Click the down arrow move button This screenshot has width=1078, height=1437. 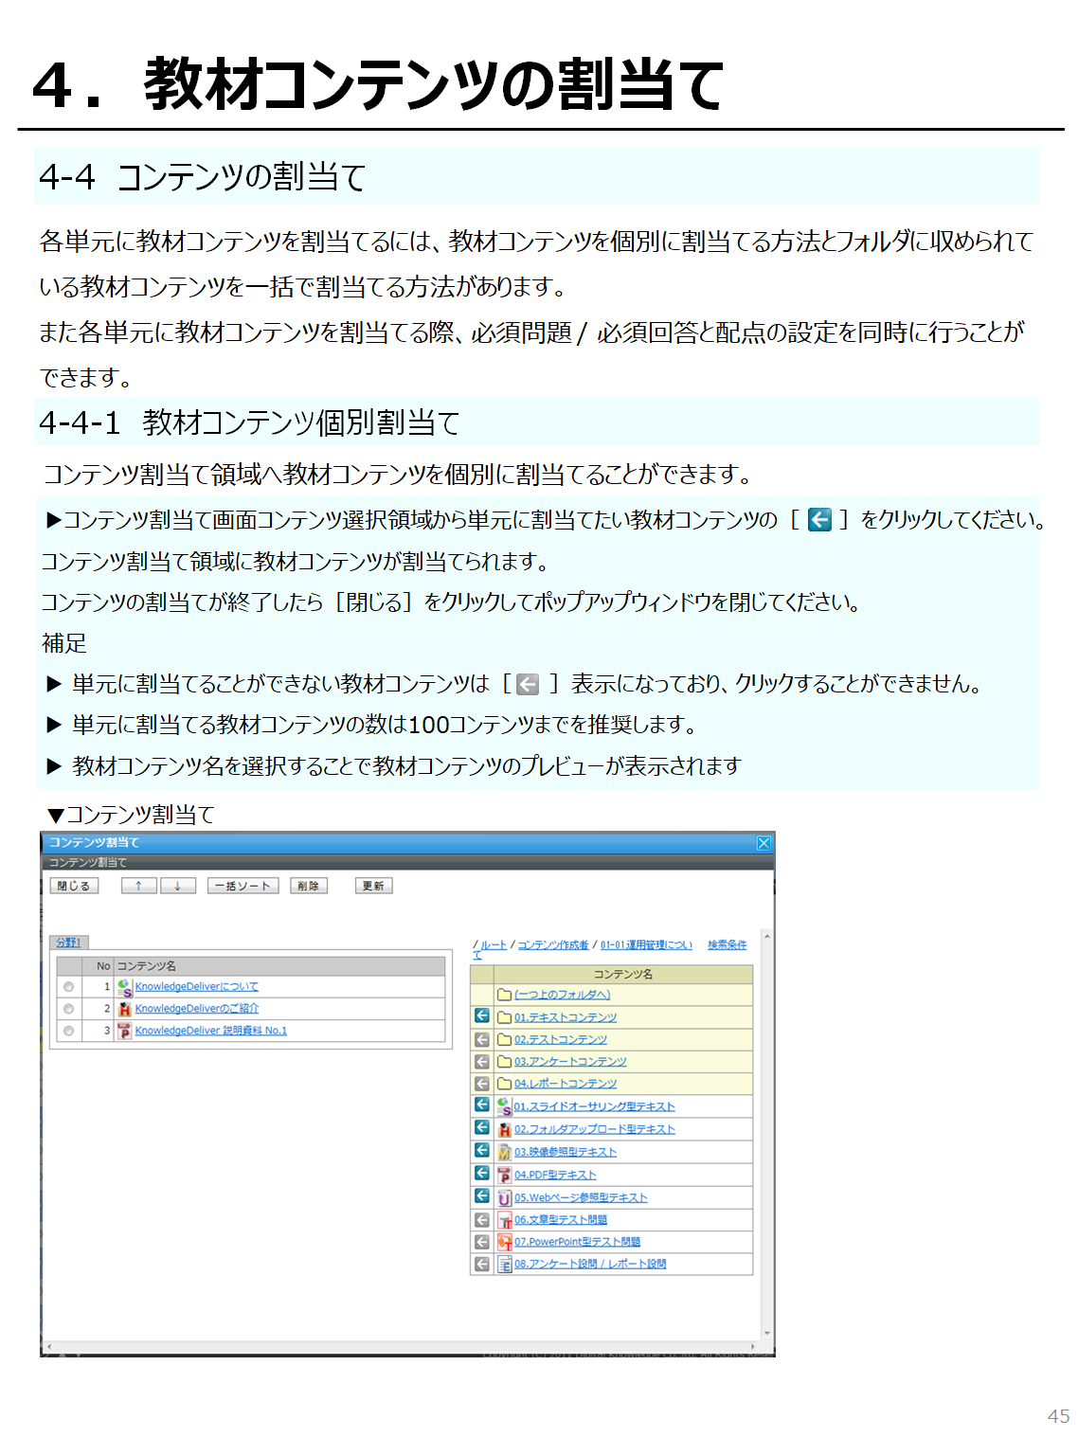tap(177, 886)
